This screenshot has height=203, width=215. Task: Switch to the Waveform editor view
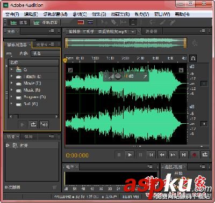[19, 22]
